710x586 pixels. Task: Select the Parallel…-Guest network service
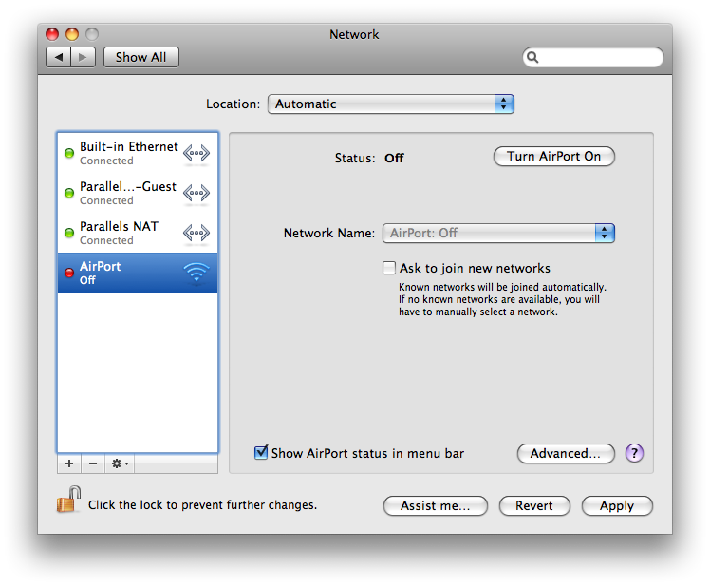tap(138, 193)
